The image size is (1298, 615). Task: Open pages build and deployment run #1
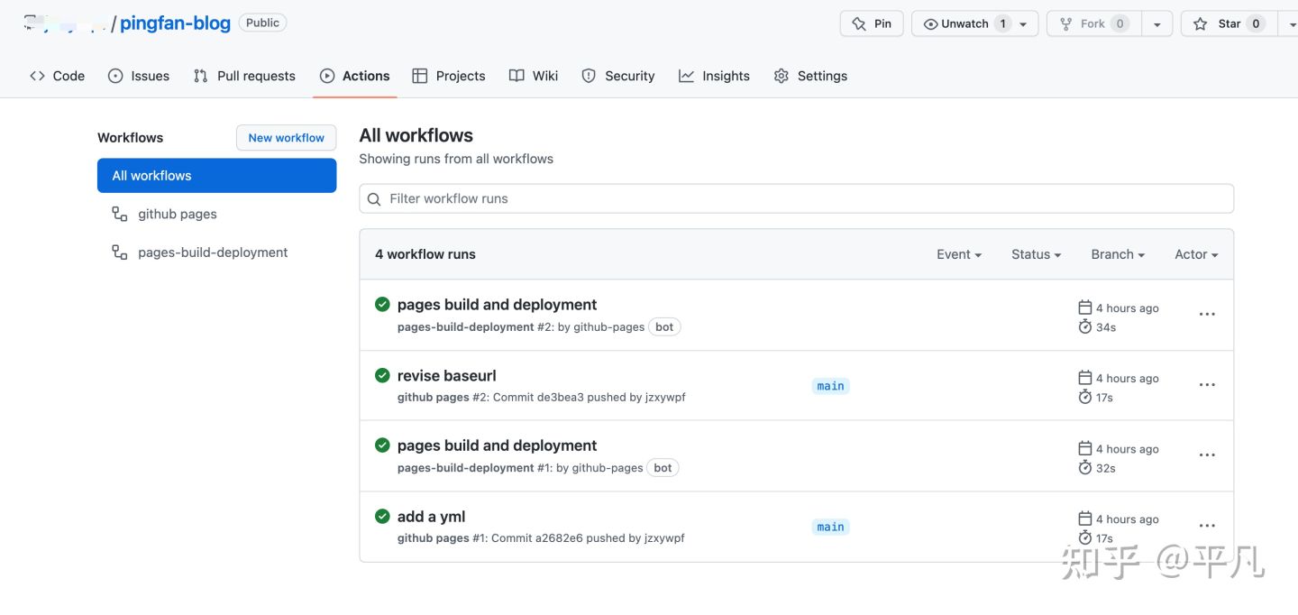coord(497,445)
